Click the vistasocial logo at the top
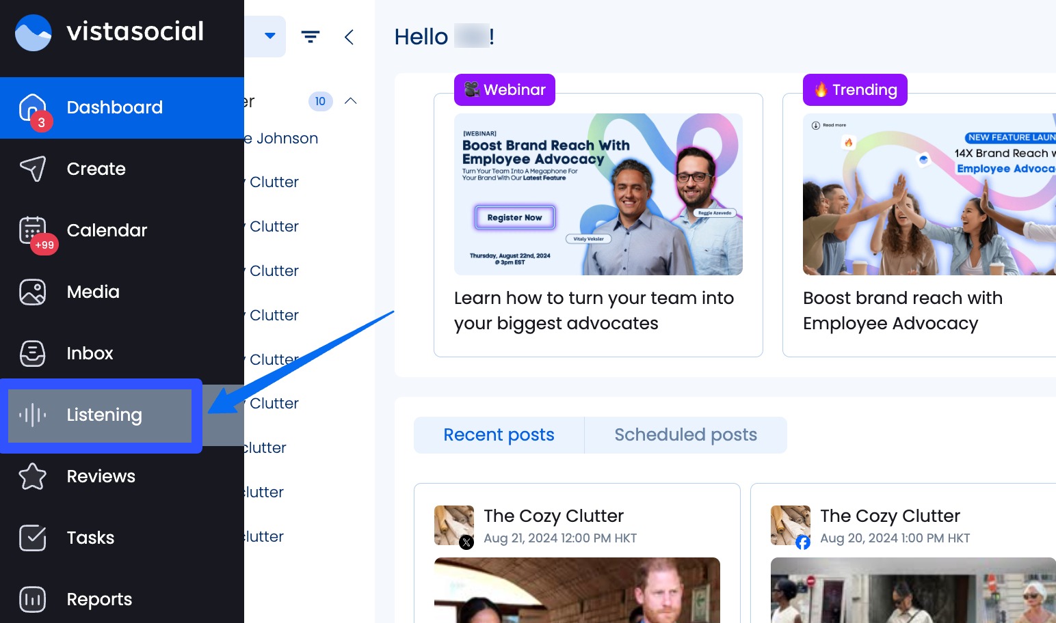 pyautogui.click(x=109, y=31)
